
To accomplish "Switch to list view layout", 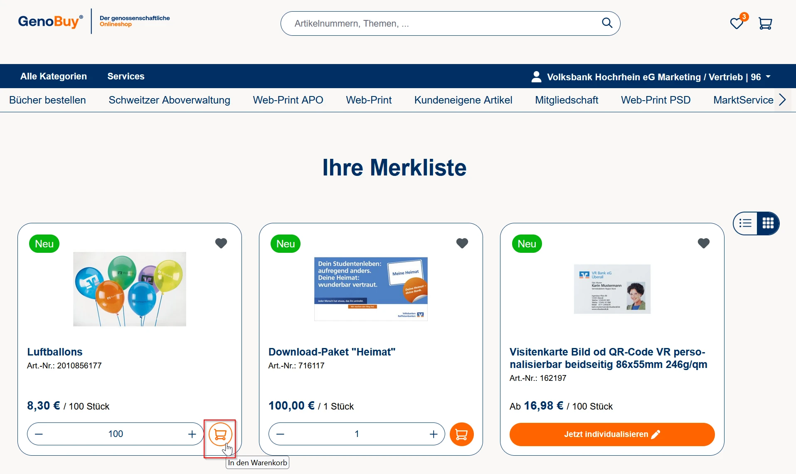I will [x=745, y=223].
